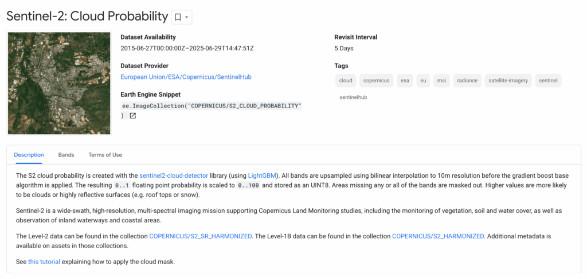Open the COPERNICUS/S2_HARMONIZED collection link

pyautogui.click(x=438, y=236)
